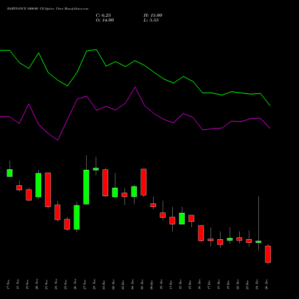The height and width of the screenshot is (299, 299).
Task: Click the chart title text BAJFINANCE CE Option
Action: pyautogui.click(x=47, y=9)
